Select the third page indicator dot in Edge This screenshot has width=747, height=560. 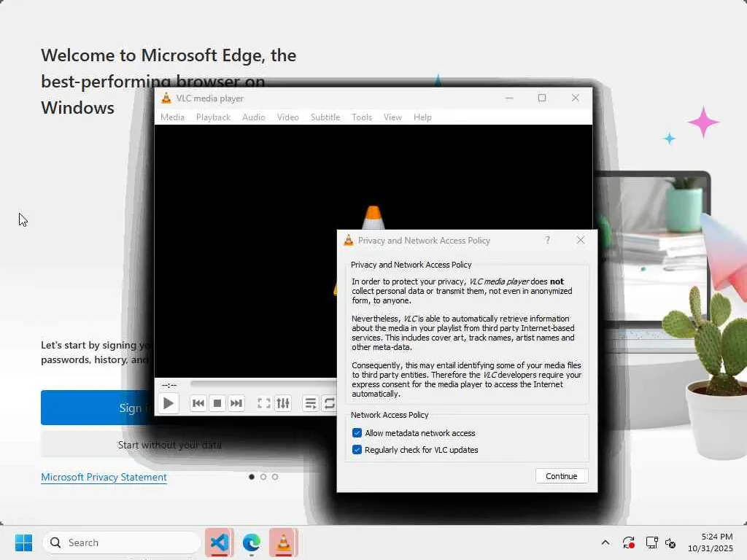click(275, 477)
